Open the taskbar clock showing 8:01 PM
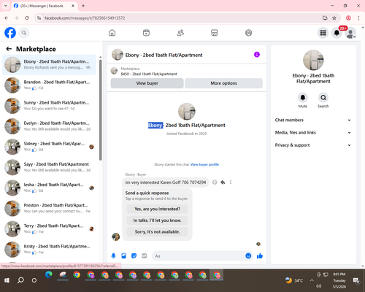The image size is (365, 292). (339, 280)
